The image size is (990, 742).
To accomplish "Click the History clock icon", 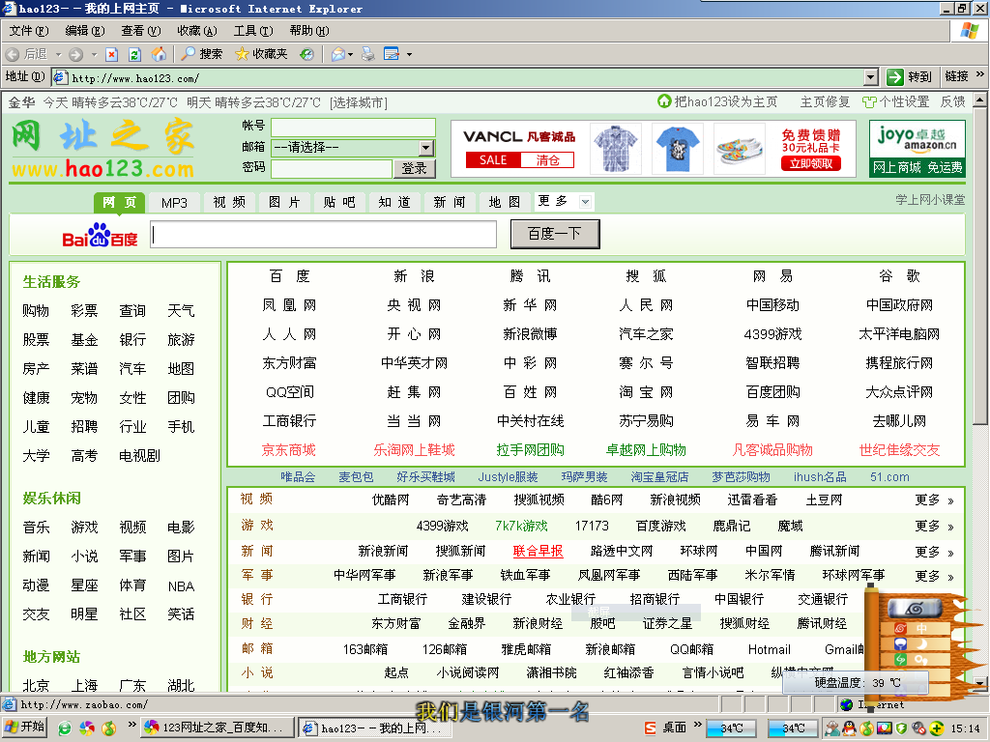I will pos(306,54).
